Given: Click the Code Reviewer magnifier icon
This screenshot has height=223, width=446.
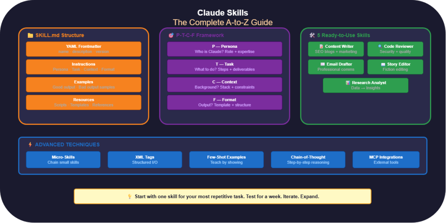Looking at the screenshot, I should [380, 46].
